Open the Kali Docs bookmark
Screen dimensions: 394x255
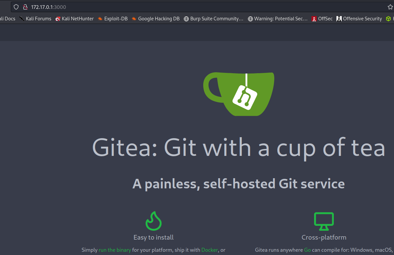click(8, 19)
